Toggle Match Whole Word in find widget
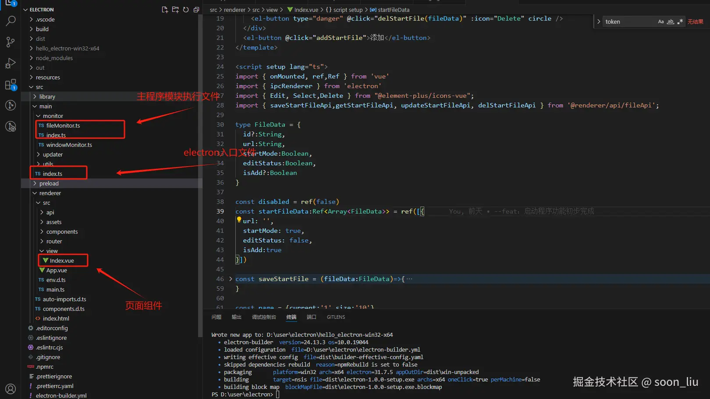This screenshot has width=710, height=399. [x=671, y=21]
